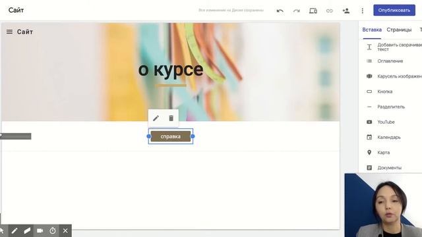Screen dimensions: 422x237
Task: Open the device preview icon
Action: 313,11
